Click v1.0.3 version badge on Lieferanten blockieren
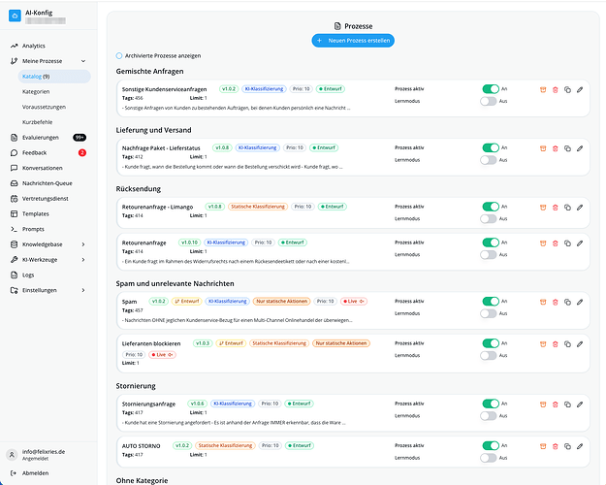Image resolution: width=606 pixels, height=485 pixels. (203, 343)
